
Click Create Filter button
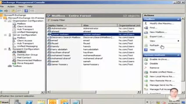click(x=56, y=20)
